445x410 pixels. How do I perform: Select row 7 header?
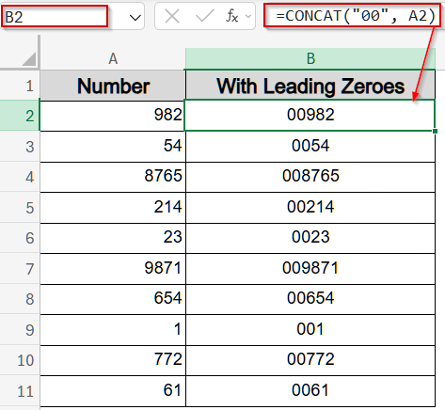click(20, 269)
